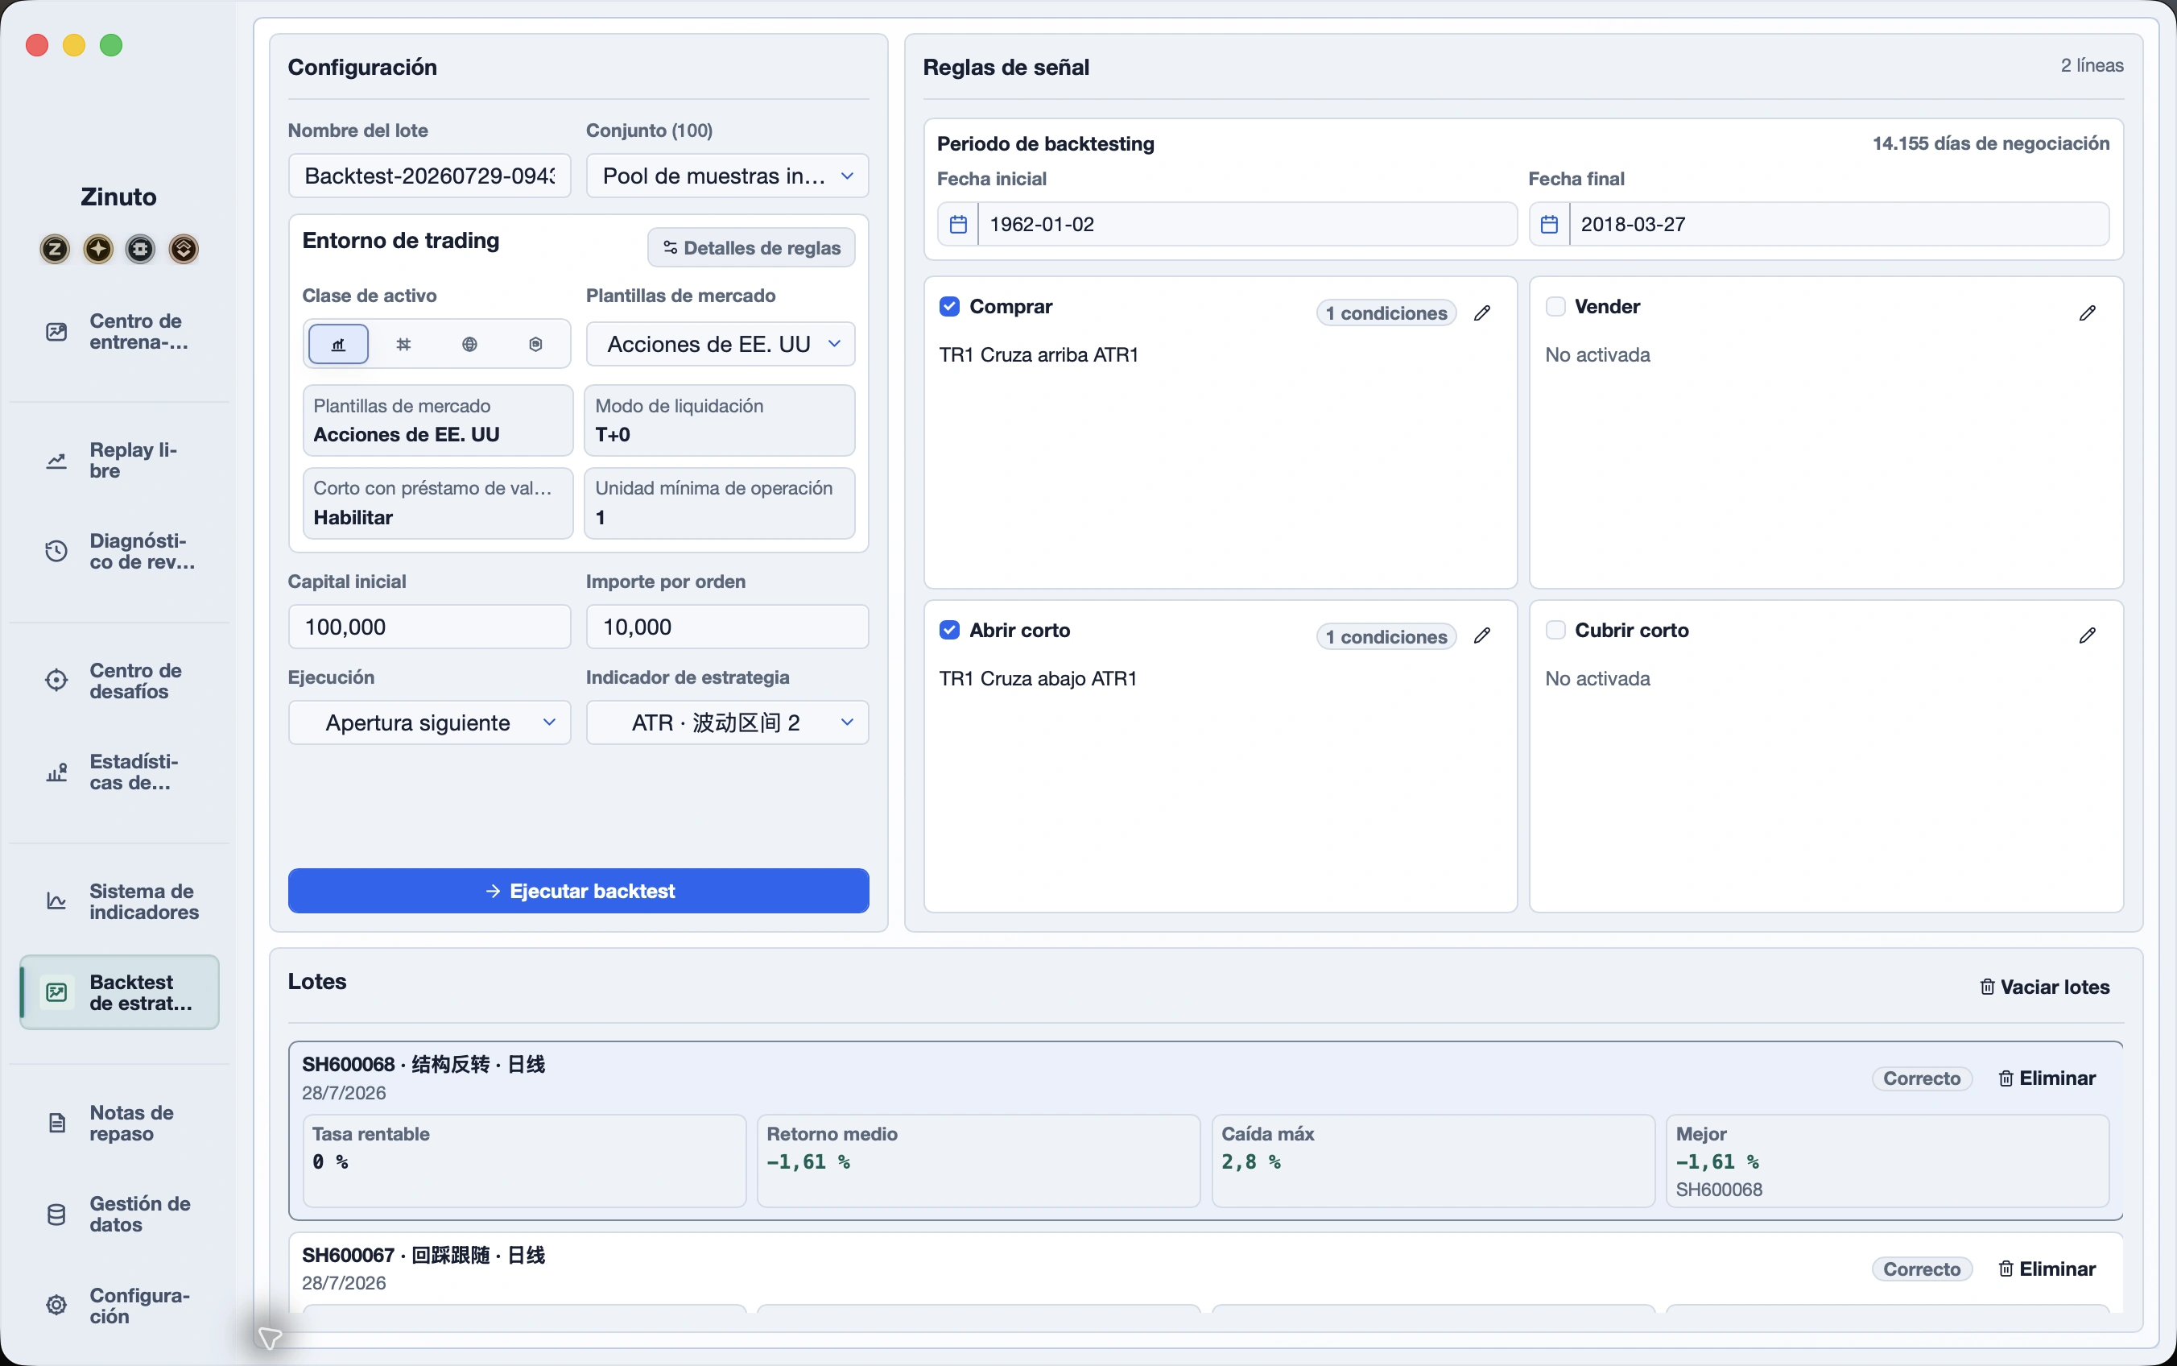Open Centro de entrenamiento in sidebar
Screen dimensions: 2177x1366
[119, 332]
